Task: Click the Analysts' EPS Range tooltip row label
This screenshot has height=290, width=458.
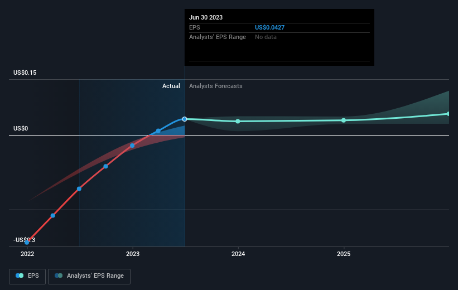Action: coord(218,37)
